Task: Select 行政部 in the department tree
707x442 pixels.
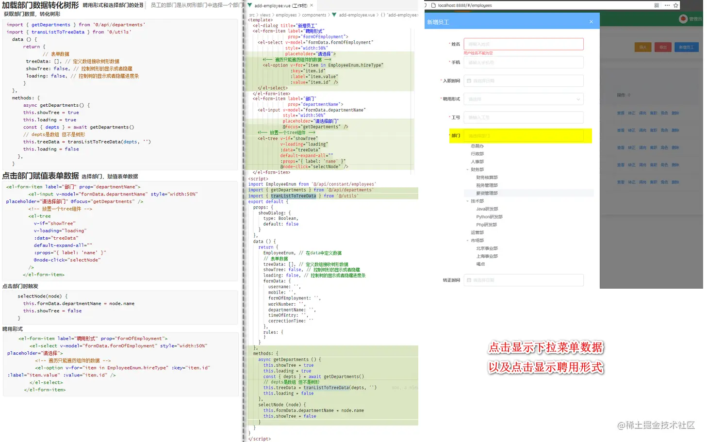Action: [x=477, y=154]
